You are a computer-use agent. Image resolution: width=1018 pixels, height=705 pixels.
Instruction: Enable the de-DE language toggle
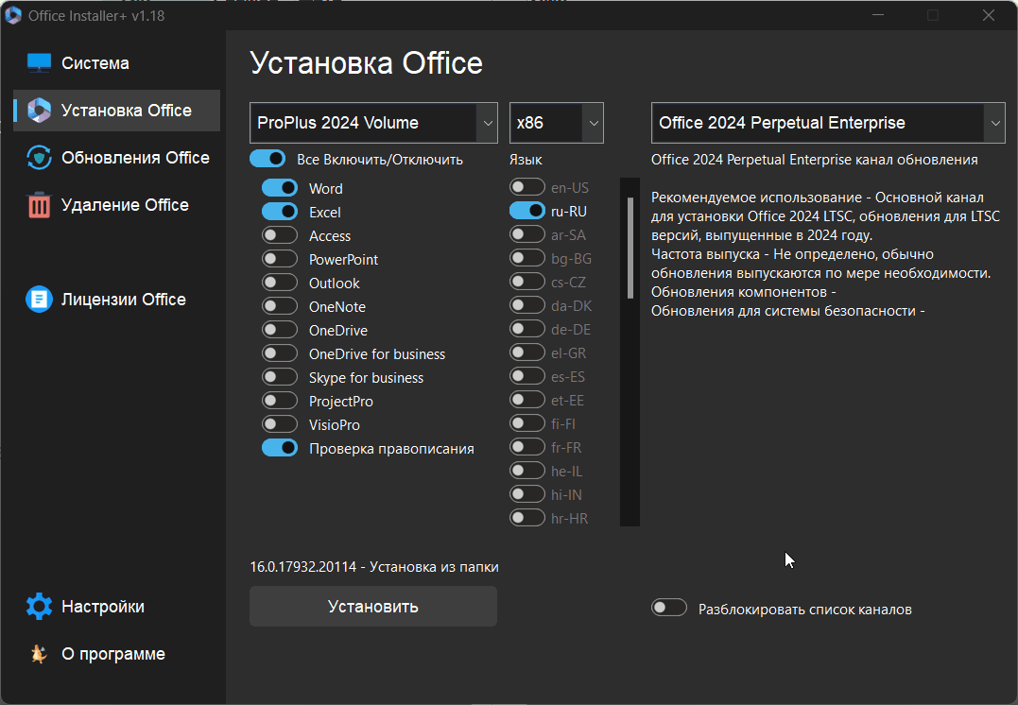tap(527, 329)
